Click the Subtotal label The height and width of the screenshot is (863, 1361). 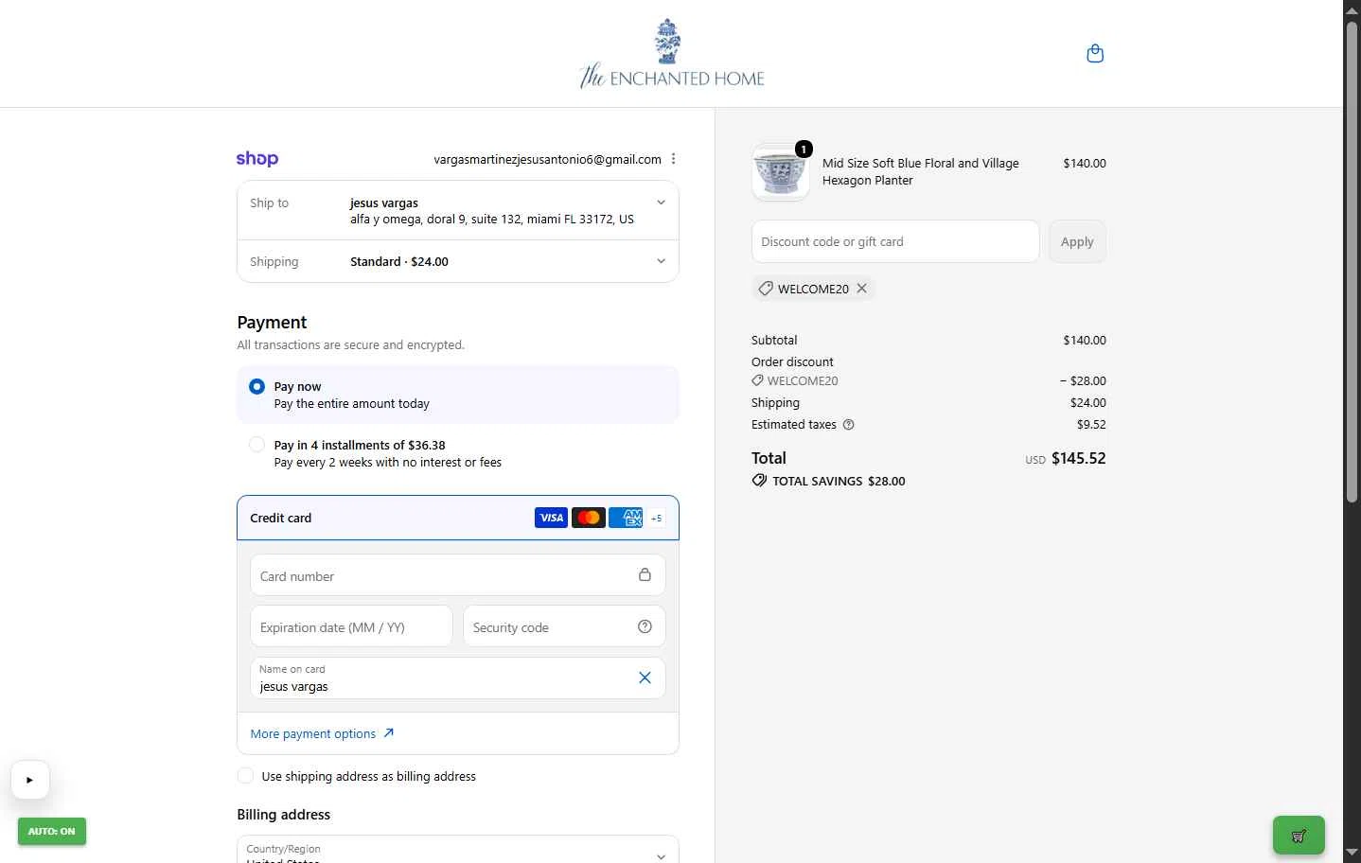(x=774, y=341)
